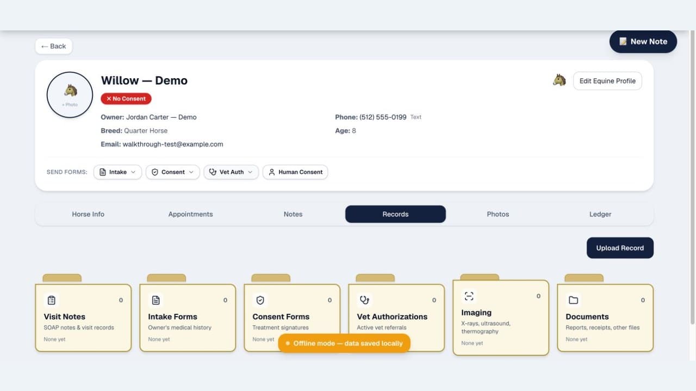The width and height of the screenshot is (696, 391).
Task: Click the stethoscope icon on Vet Authorizations card
Action: point(365,300)
